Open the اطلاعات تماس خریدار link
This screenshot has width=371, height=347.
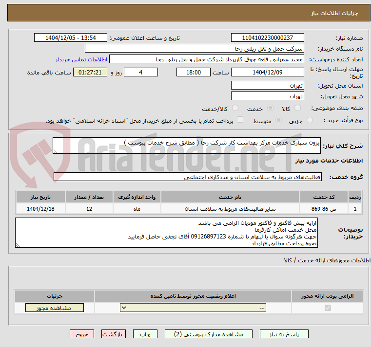(81, 59)
